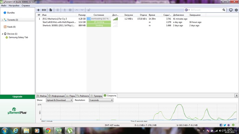Viewport: 239px width, 134px height.
Task: Open the Upload & Download show dropdown
Action: tap(59, 100)
